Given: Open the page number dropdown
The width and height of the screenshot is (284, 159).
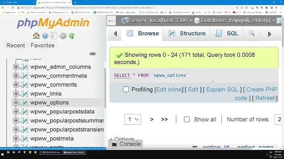Looking at the screenshot, I should (x=133, y=119).
